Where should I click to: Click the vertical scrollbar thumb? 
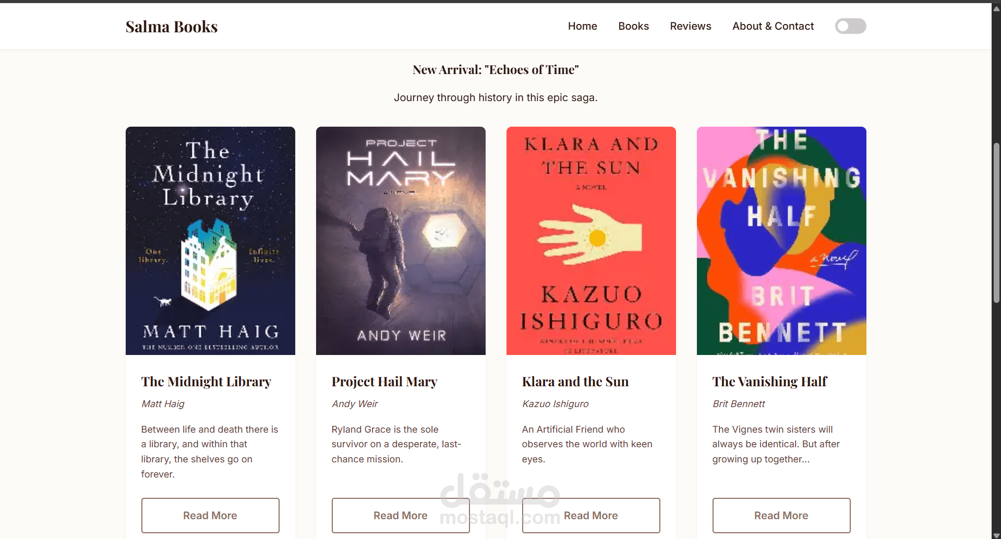click(996, 223)
